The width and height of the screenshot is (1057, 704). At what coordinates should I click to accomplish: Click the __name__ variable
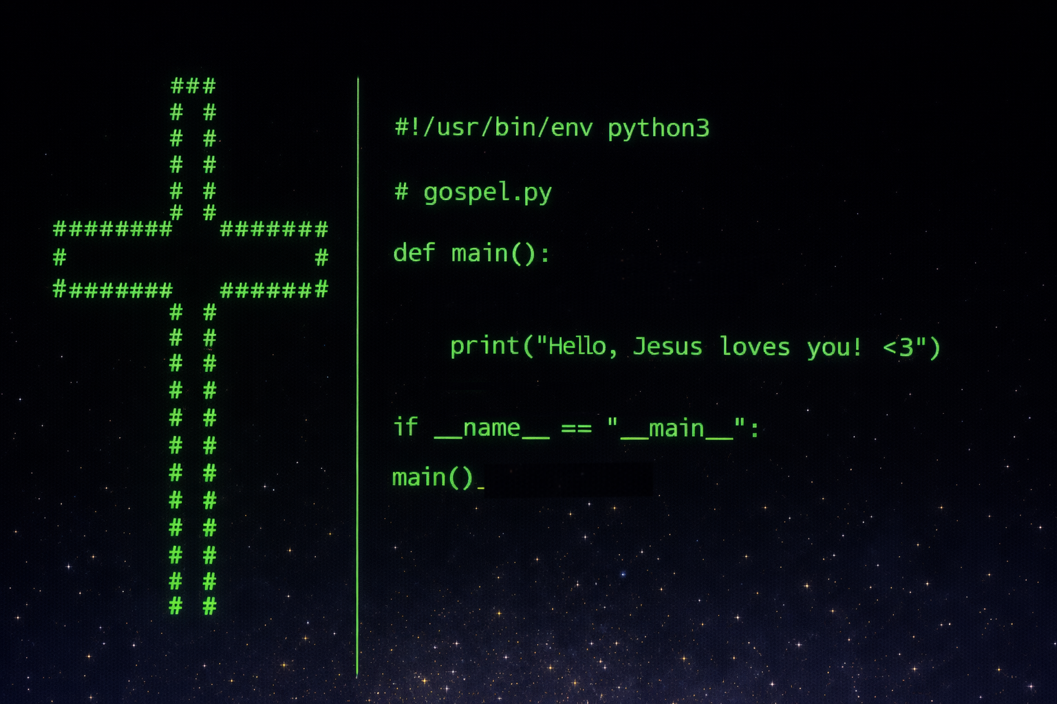(x=491, y=428)
